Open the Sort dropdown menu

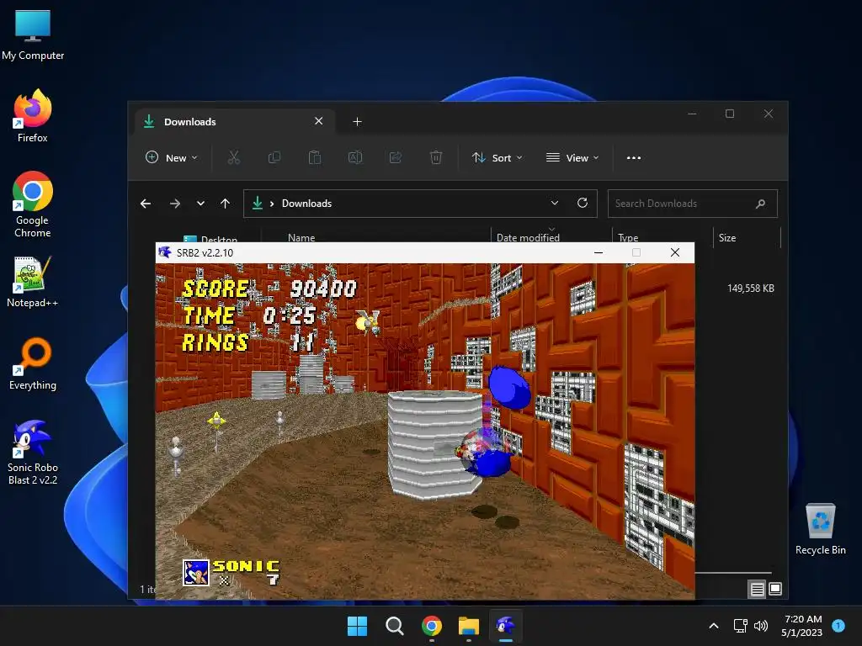(497, 157)
